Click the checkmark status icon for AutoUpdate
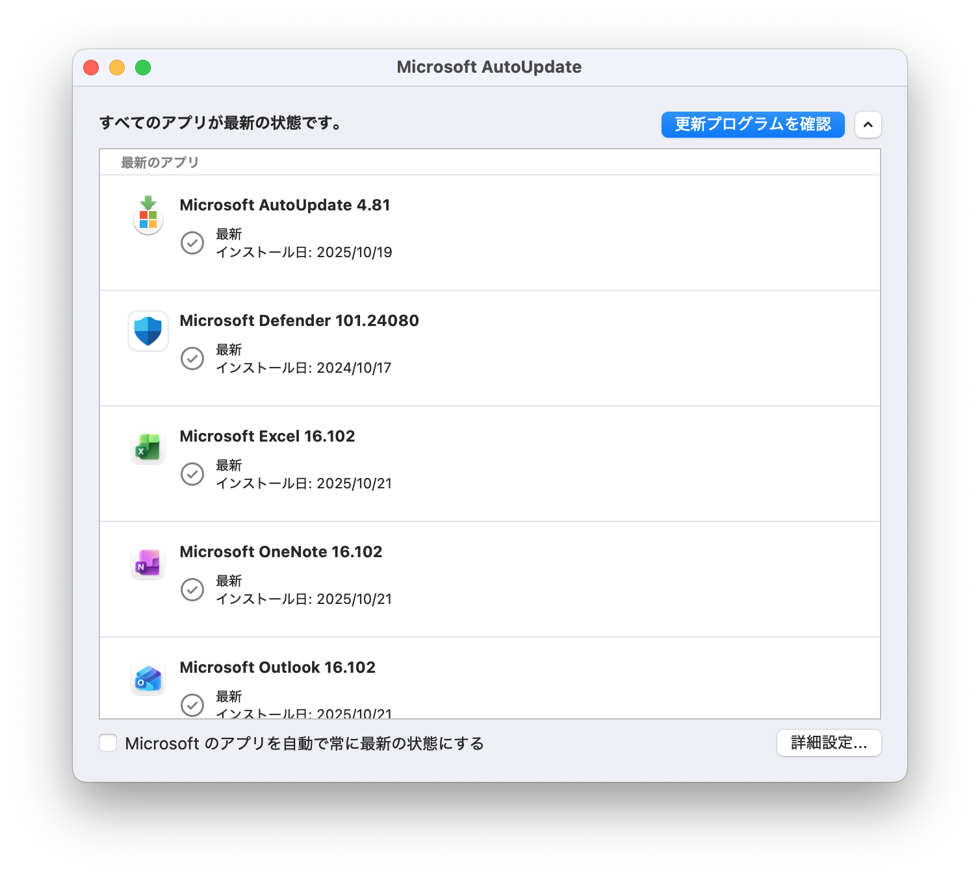Screen dimensions: 980x878 pyautogui.click(x=192, y=243)
